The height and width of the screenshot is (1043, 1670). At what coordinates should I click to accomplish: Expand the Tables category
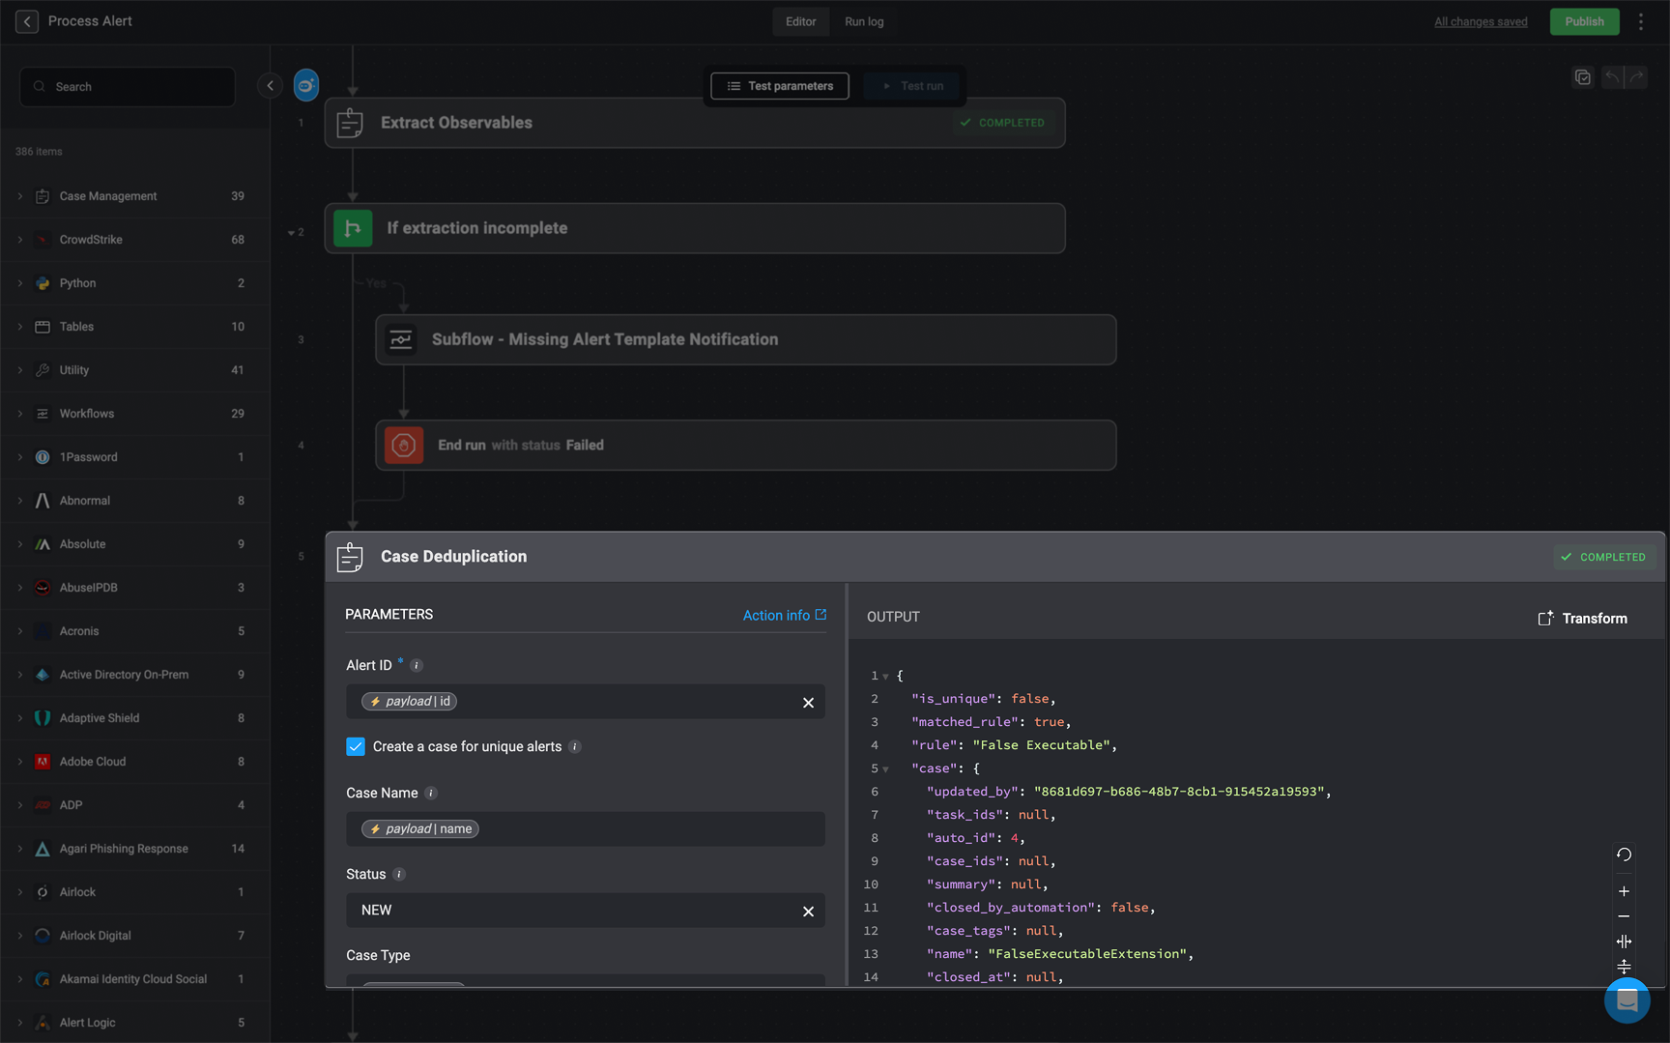tap(19, 327)
